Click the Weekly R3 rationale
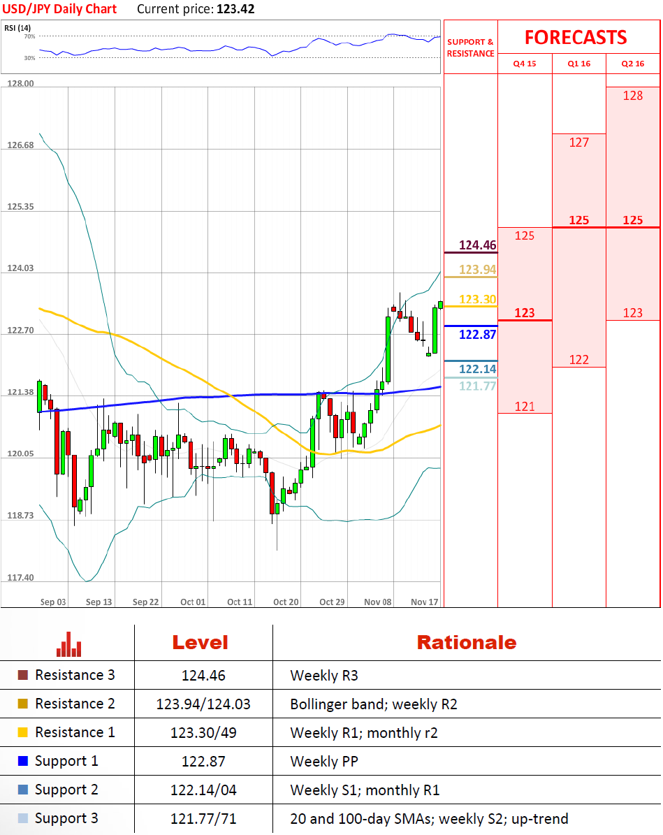The image size is (663, 835). 324,676
